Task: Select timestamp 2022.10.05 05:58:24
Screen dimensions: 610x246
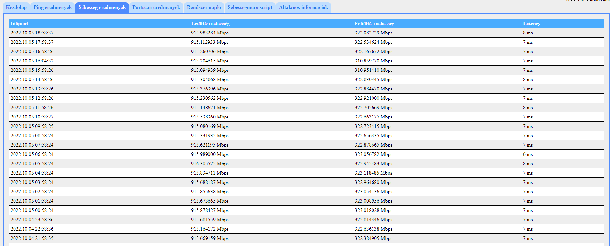Action: tap(32, 164)
